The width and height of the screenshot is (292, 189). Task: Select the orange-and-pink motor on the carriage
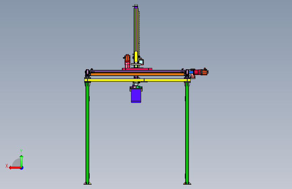click(127, 61)
